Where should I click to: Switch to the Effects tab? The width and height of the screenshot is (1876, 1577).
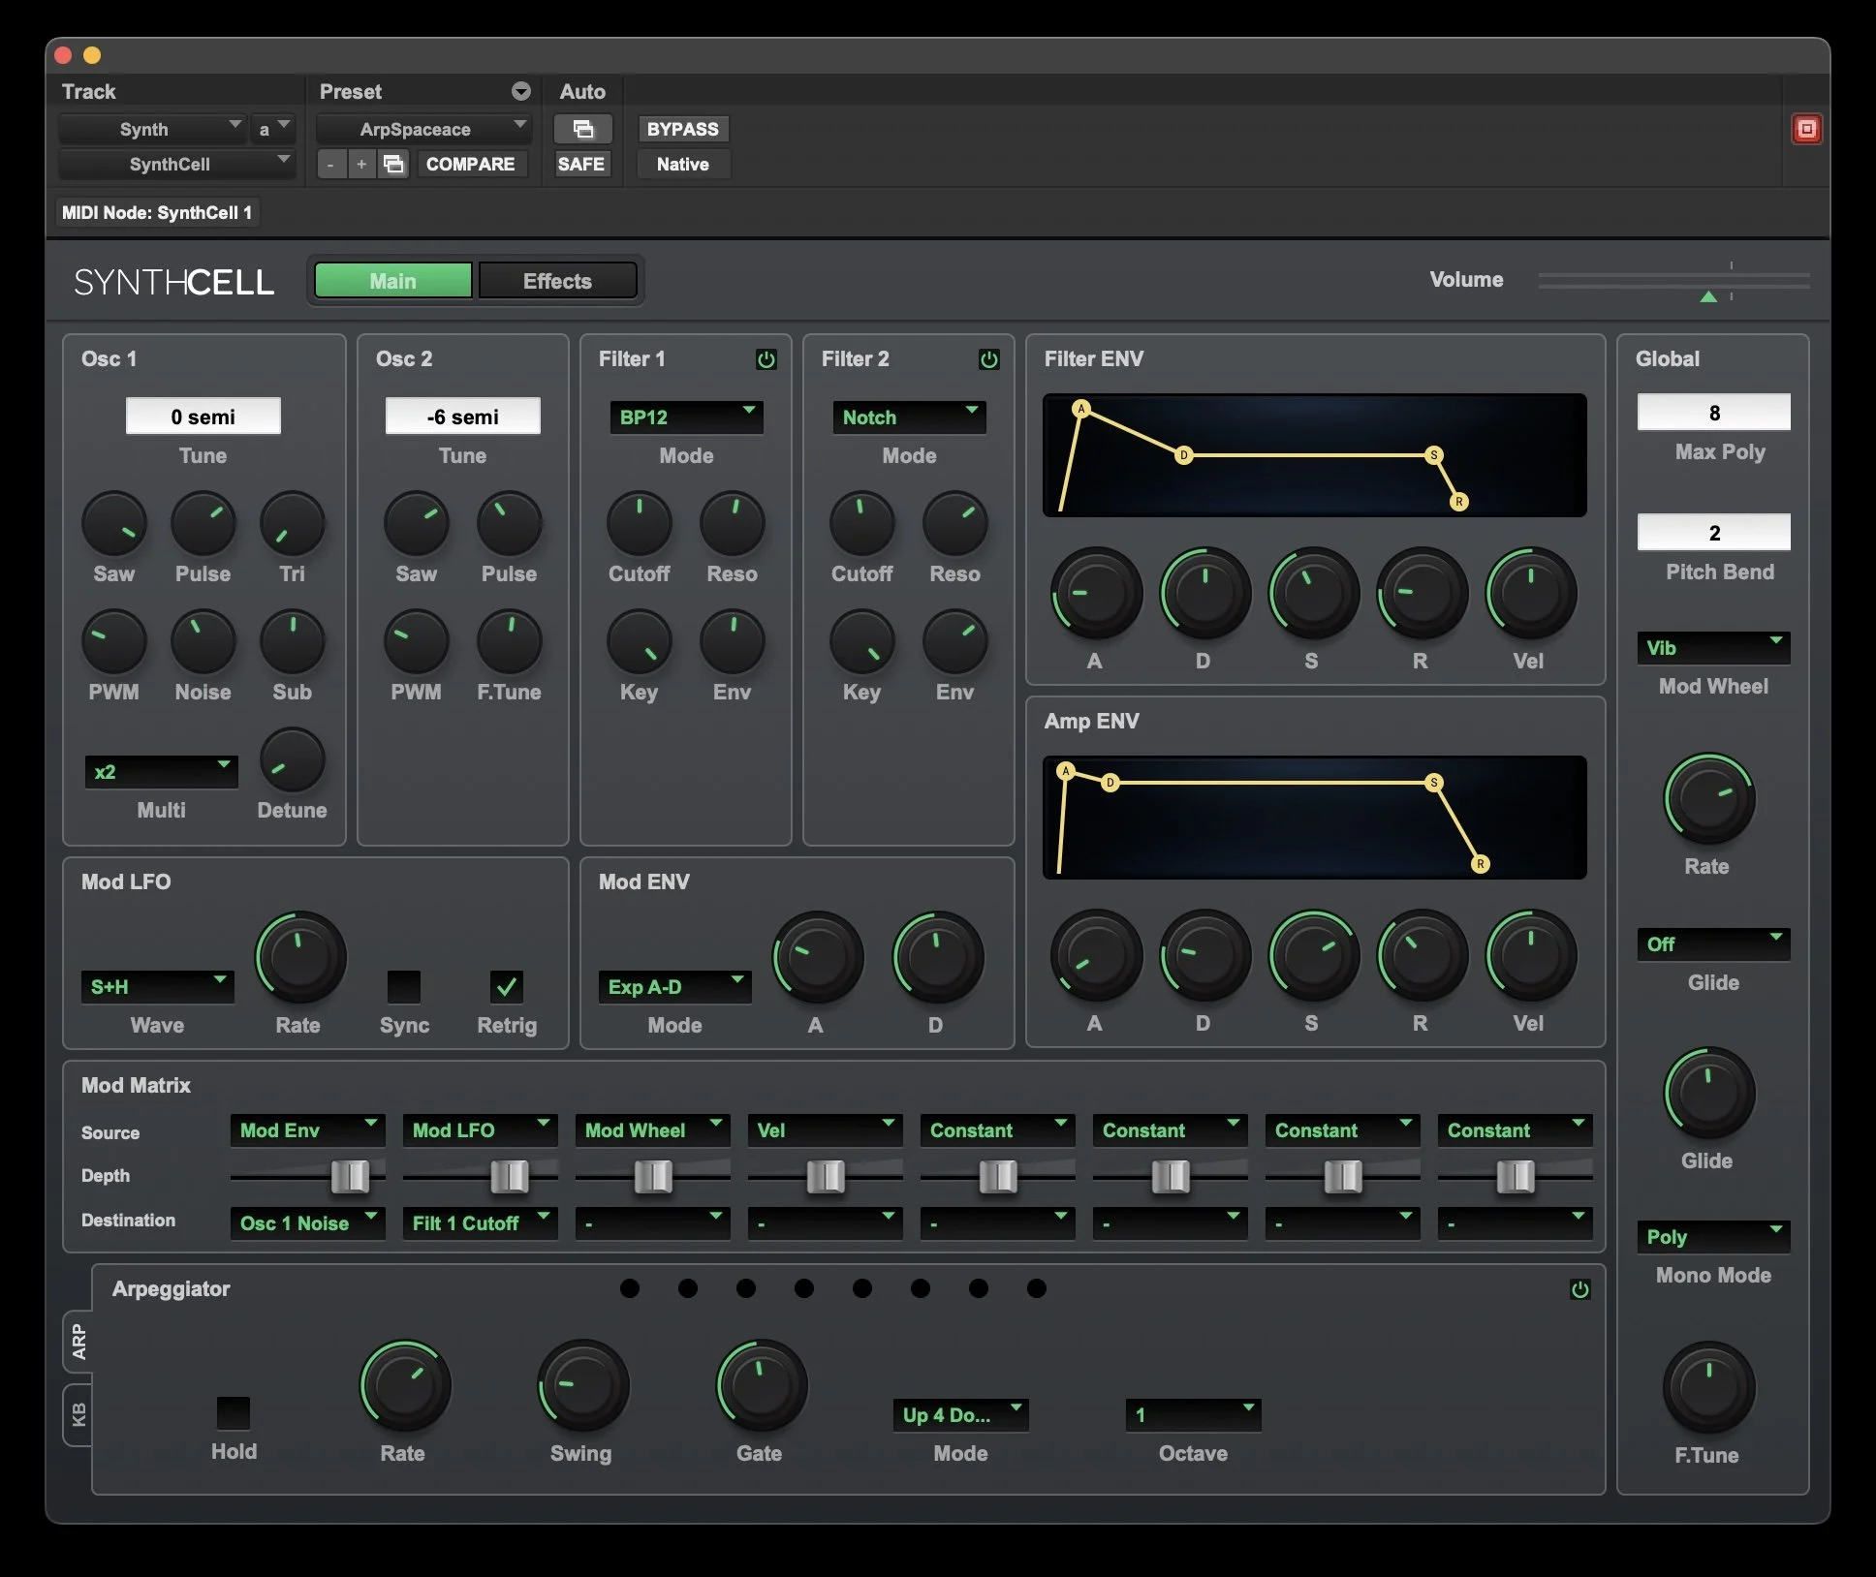(556, 280)
